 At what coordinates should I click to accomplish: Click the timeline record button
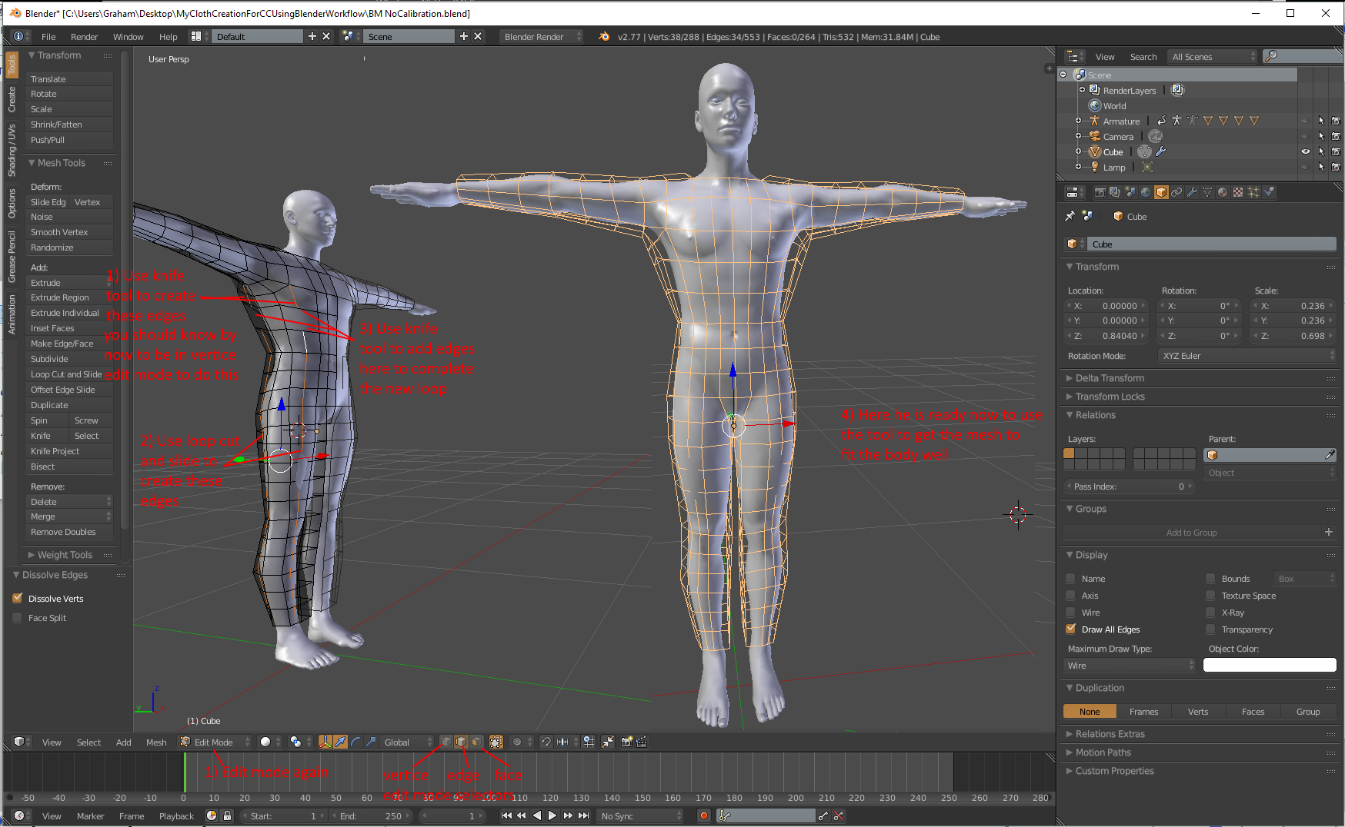tap(703, 815)
